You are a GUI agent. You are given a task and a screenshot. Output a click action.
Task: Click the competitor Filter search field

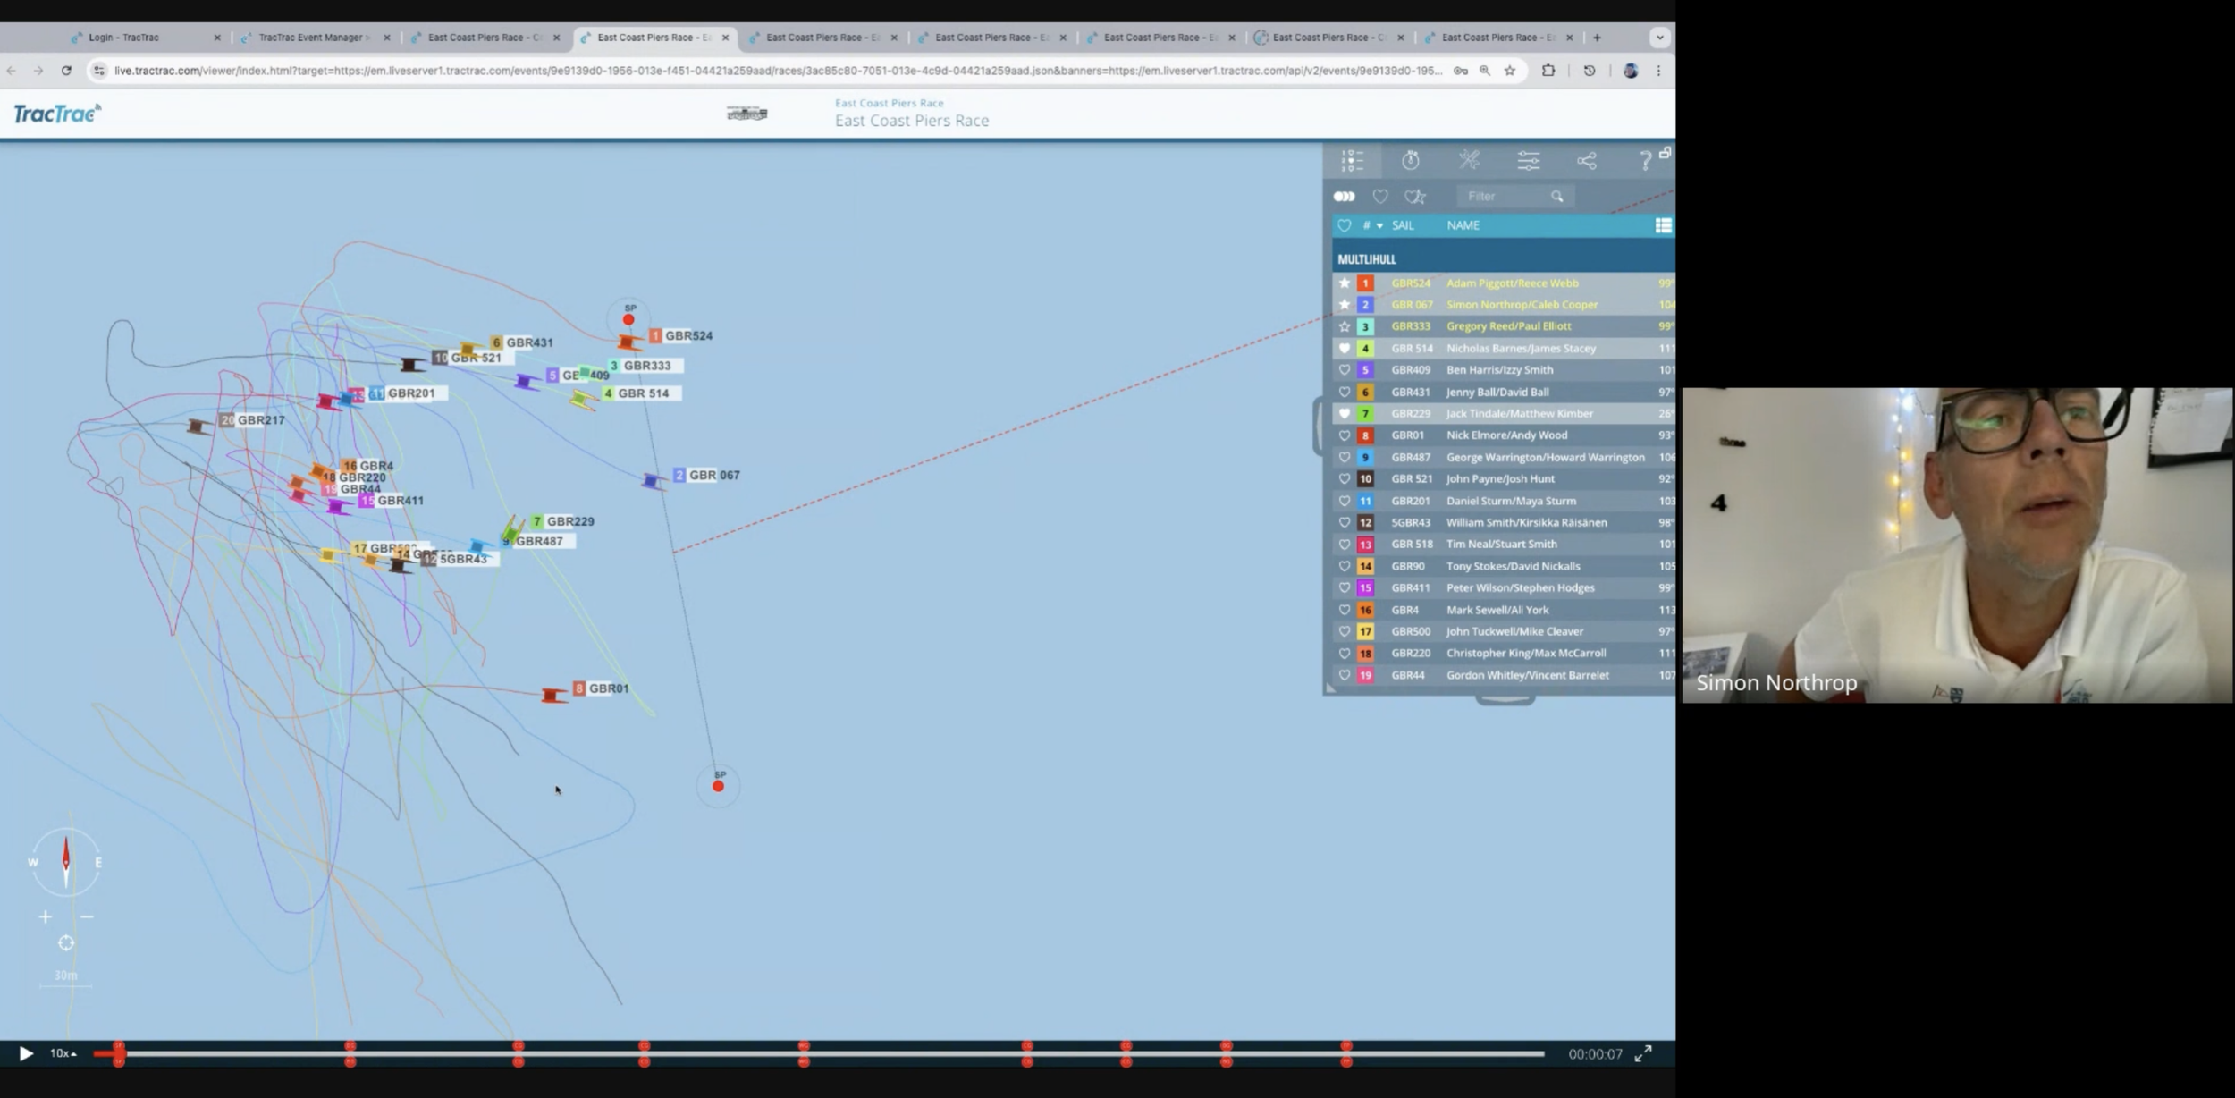click(x=1506, y=197)
